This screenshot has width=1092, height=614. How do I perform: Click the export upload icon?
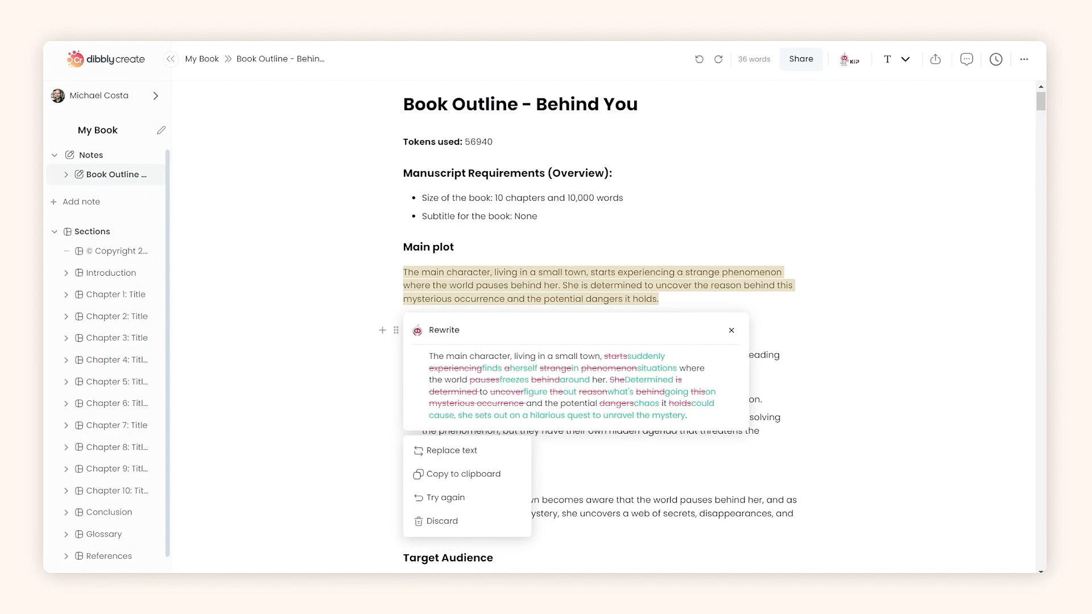click(936, 59)
